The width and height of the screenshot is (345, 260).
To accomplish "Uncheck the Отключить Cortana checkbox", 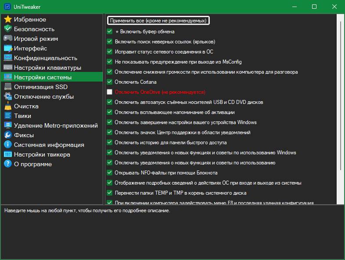I will point(110,82).
